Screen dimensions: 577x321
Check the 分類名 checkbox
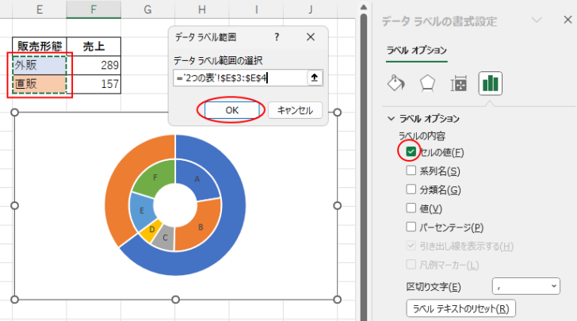pyautogui.click(x=411, y=189)
